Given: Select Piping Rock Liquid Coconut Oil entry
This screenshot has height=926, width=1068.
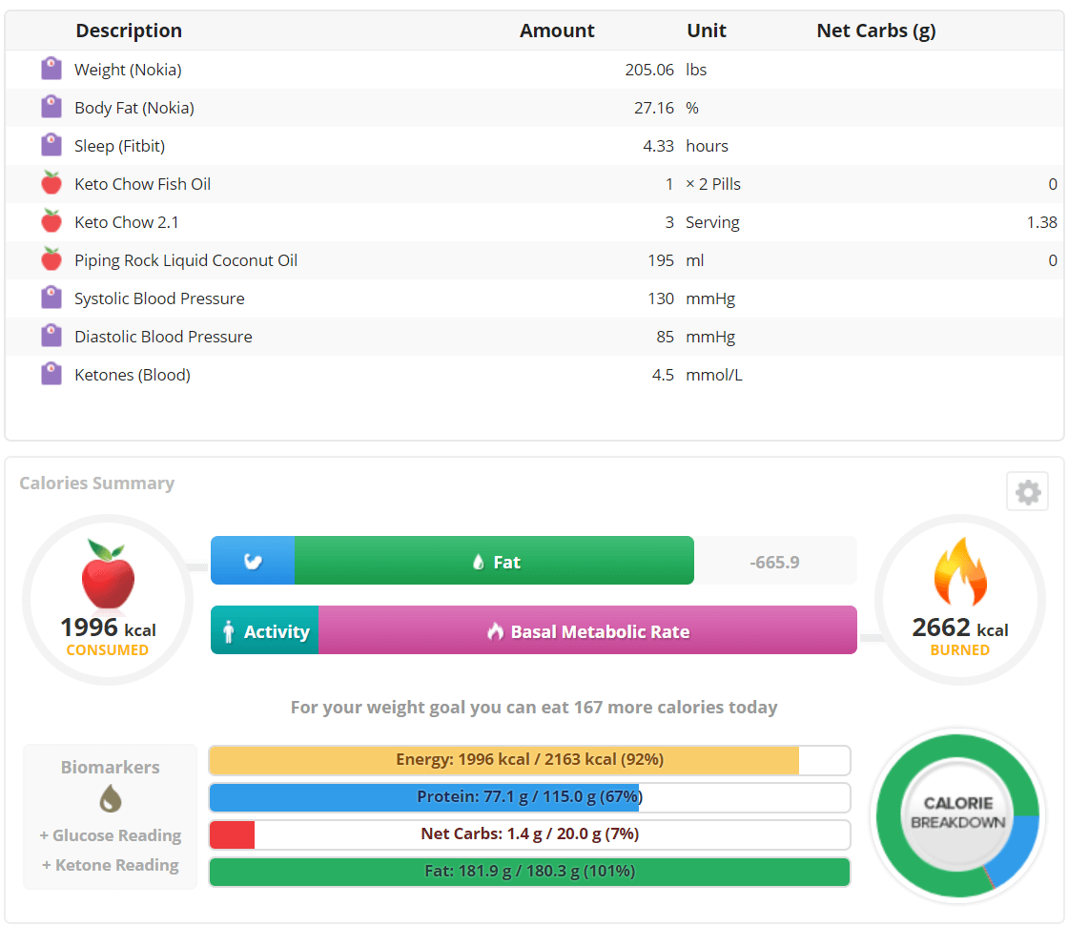Looking at the screenshot, I should tap(186, 260).
